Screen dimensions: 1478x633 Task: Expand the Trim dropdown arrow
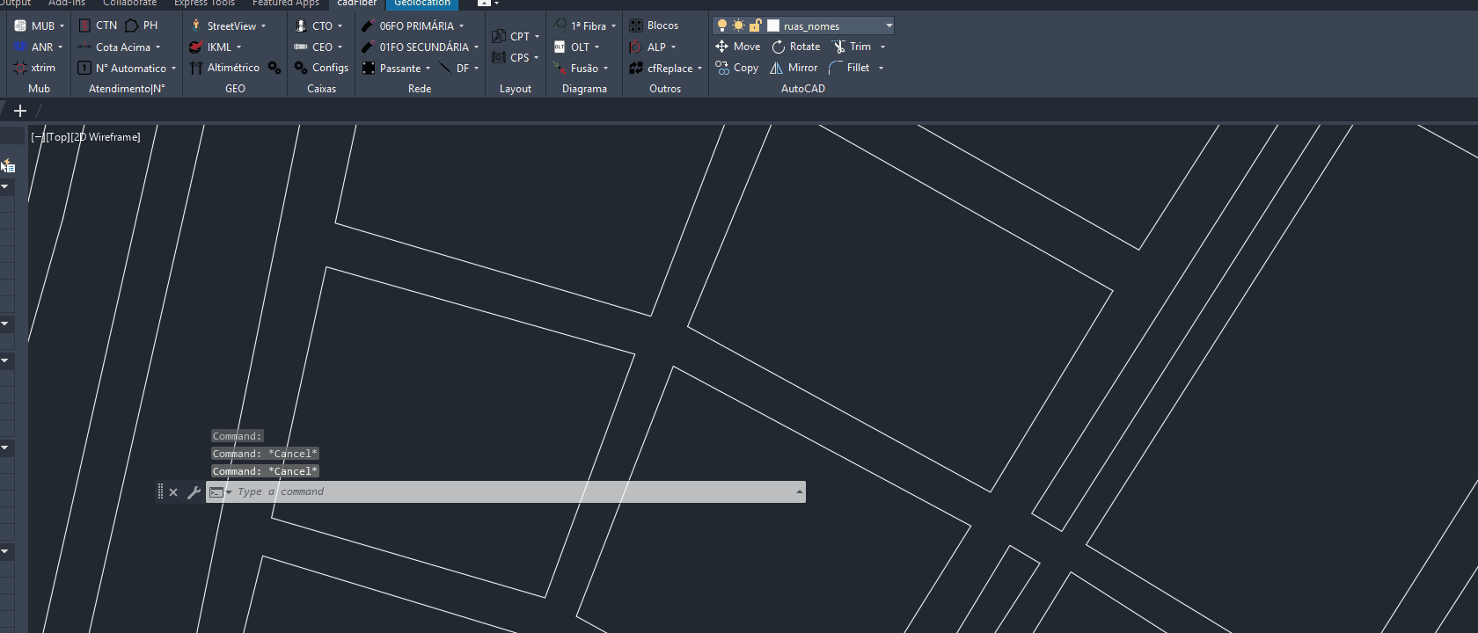click(x=882, y=47)
